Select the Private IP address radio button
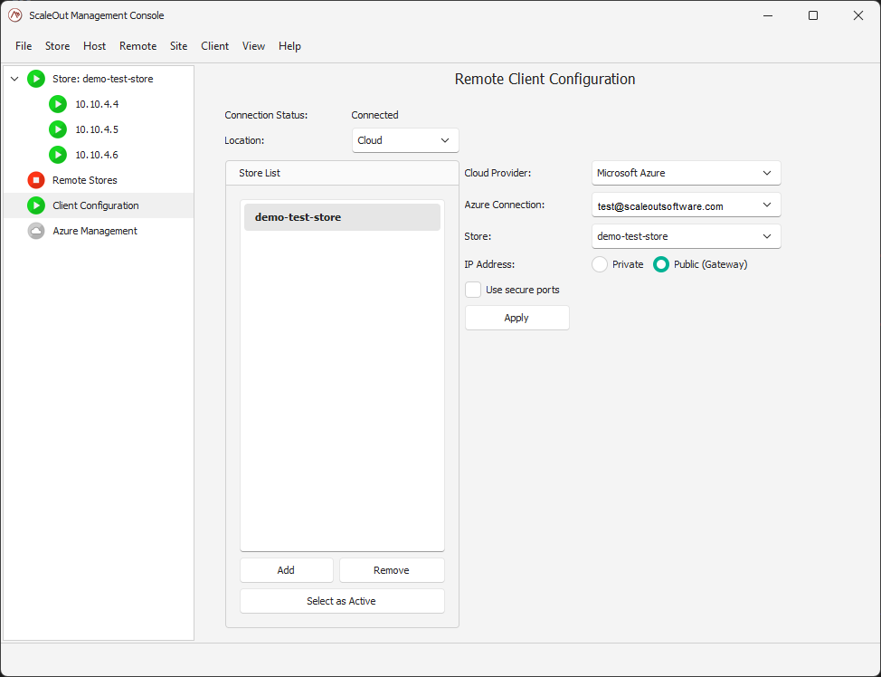 coord(600,264)
